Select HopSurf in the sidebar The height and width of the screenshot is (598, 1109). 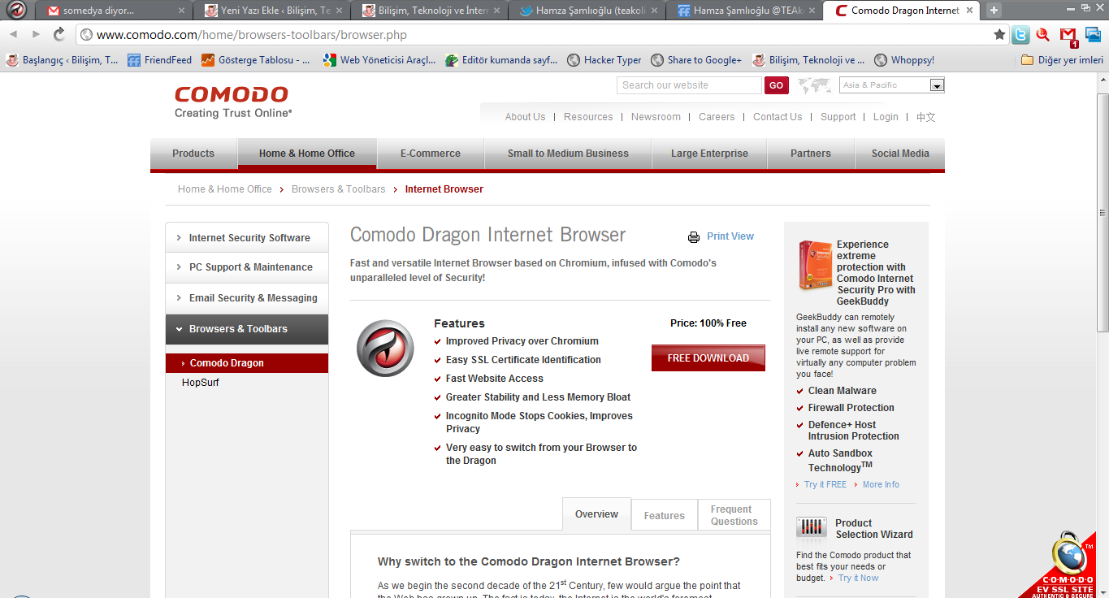coord(201,383)
